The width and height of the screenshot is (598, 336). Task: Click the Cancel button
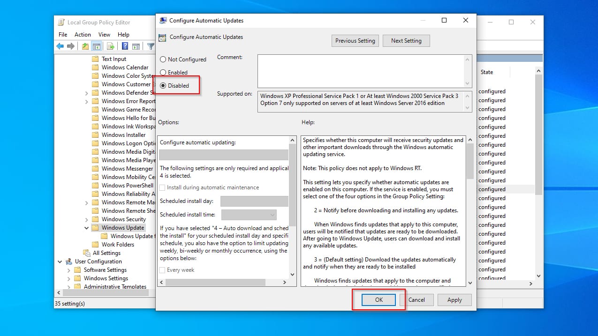tap(416, 300)
